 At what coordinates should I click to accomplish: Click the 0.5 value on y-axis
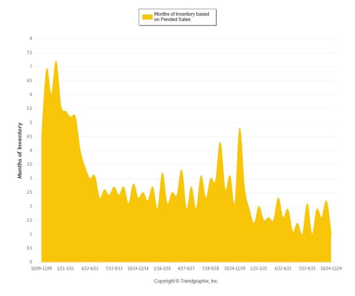coord(30,248)
